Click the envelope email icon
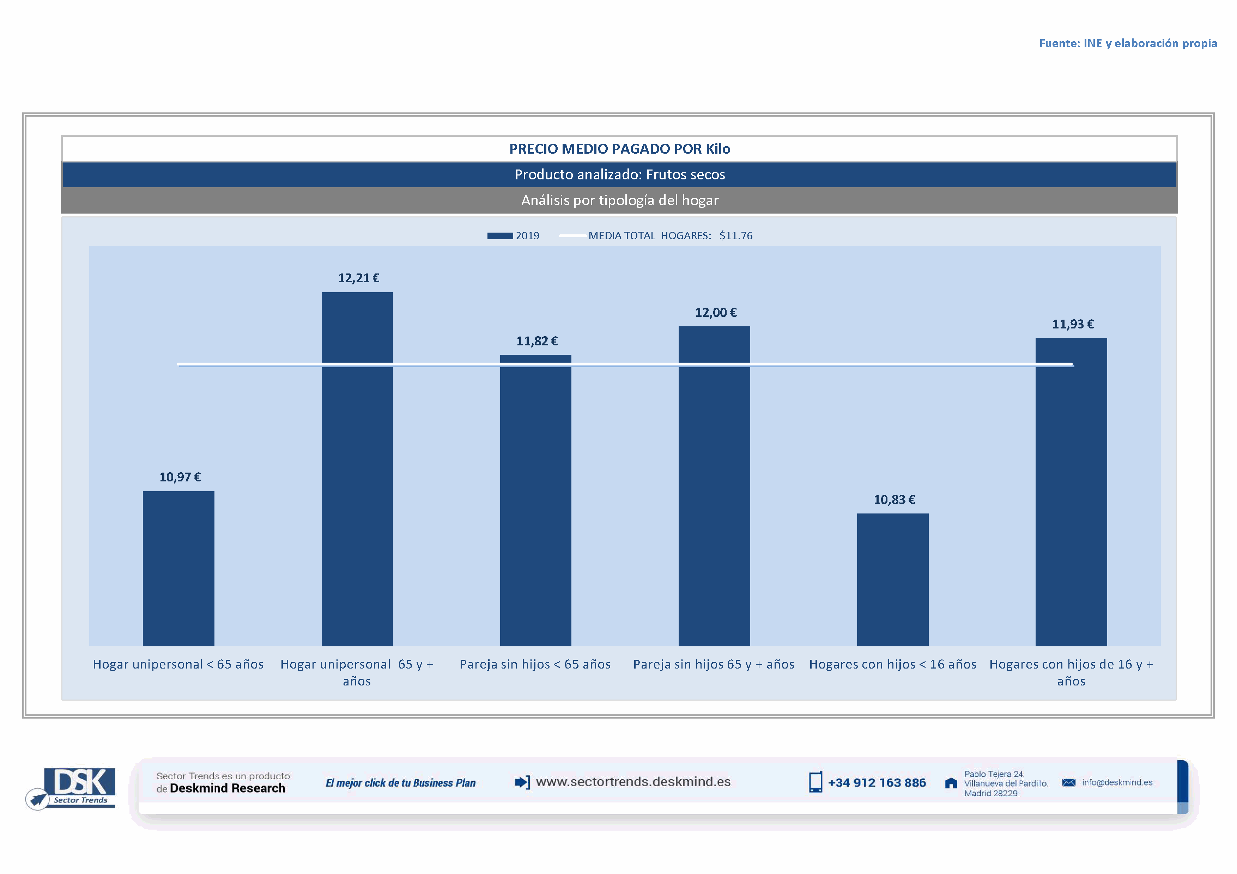The height and width of the screenshot is (874, 1237). pyautogui.click(x=1068, y=782)
